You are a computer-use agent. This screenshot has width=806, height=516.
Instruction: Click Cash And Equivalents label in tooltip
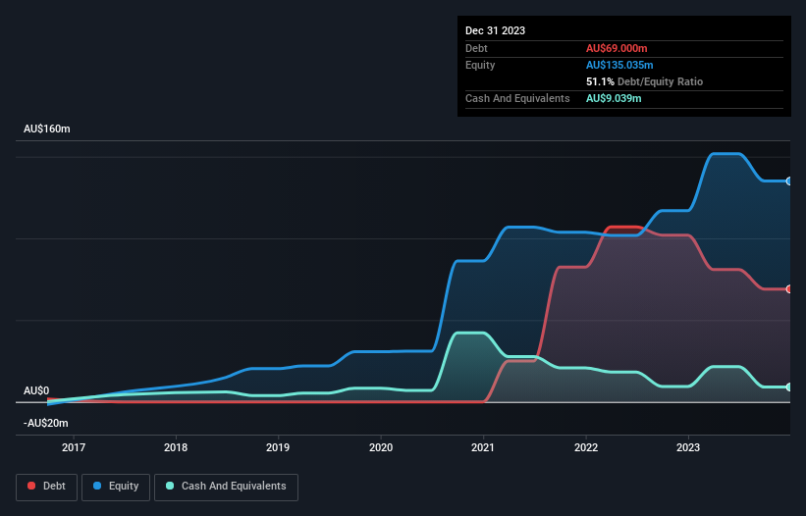coord(517,98)
